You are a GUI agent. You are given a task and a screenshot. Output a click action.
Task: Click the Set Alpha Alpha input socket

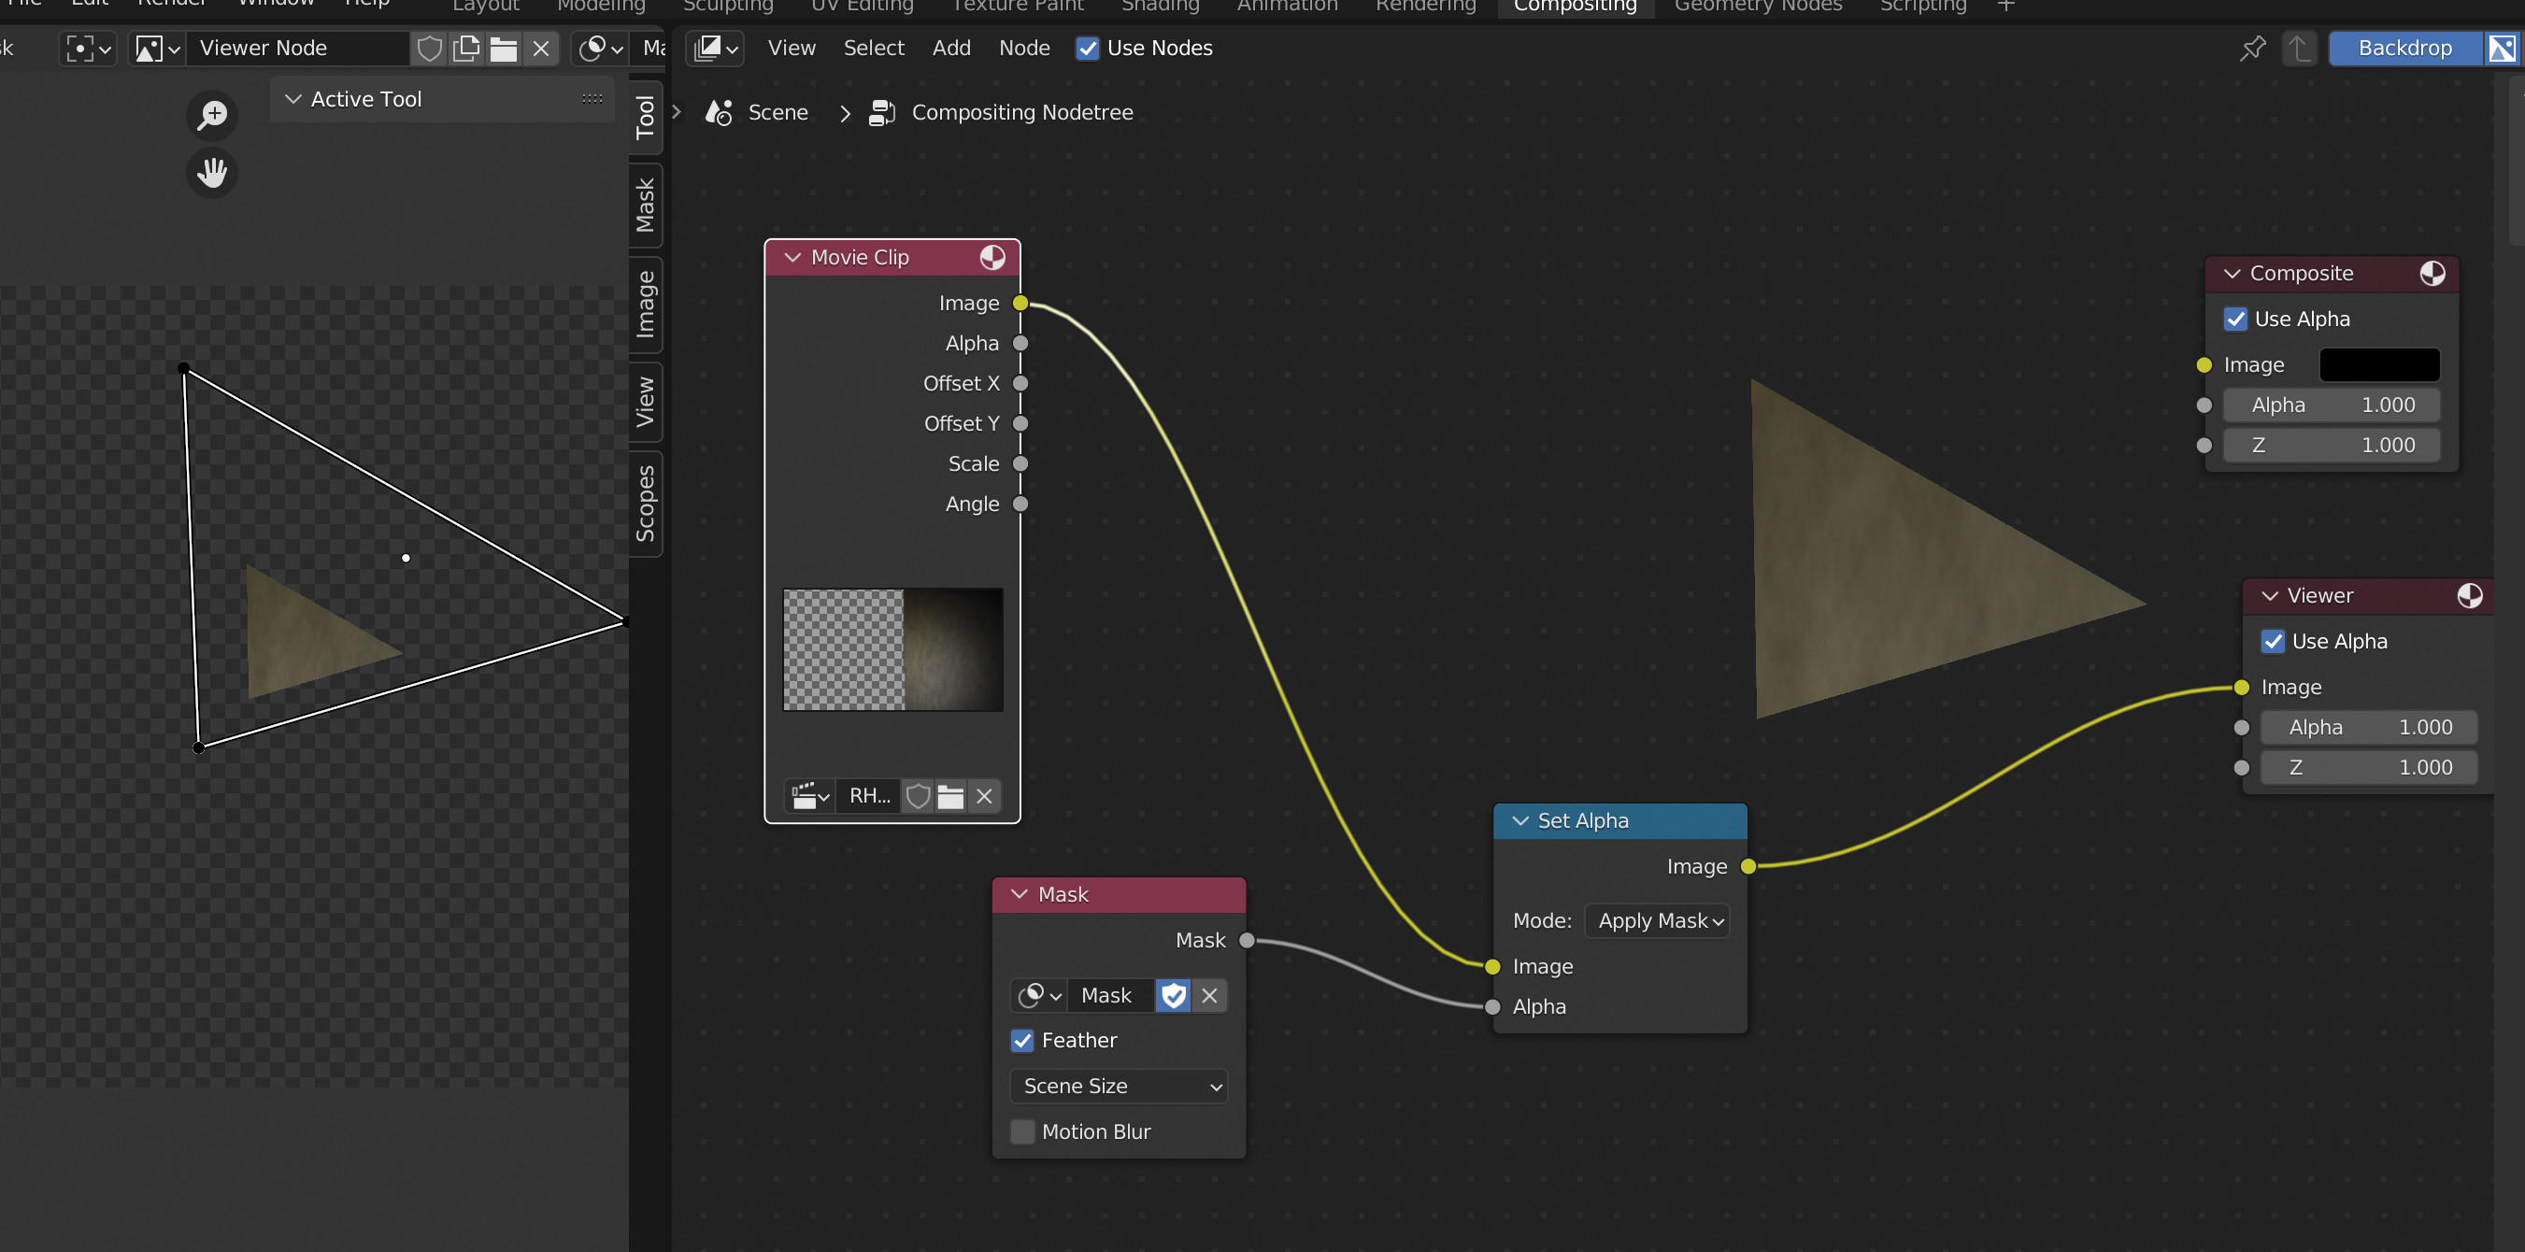click(1492, 1007)
